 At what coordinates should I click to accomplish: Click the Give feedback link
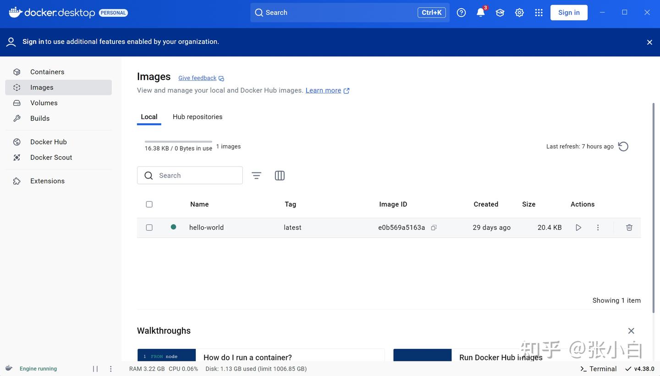(x=201, y=78)
